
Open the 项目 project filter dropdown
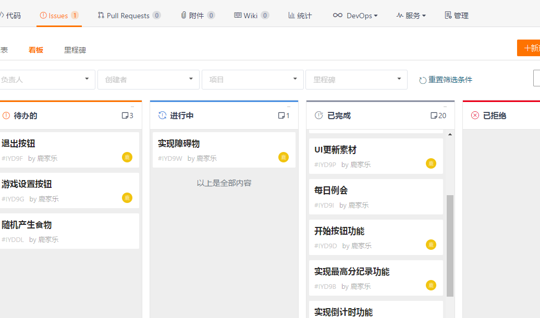click(252, 80)
